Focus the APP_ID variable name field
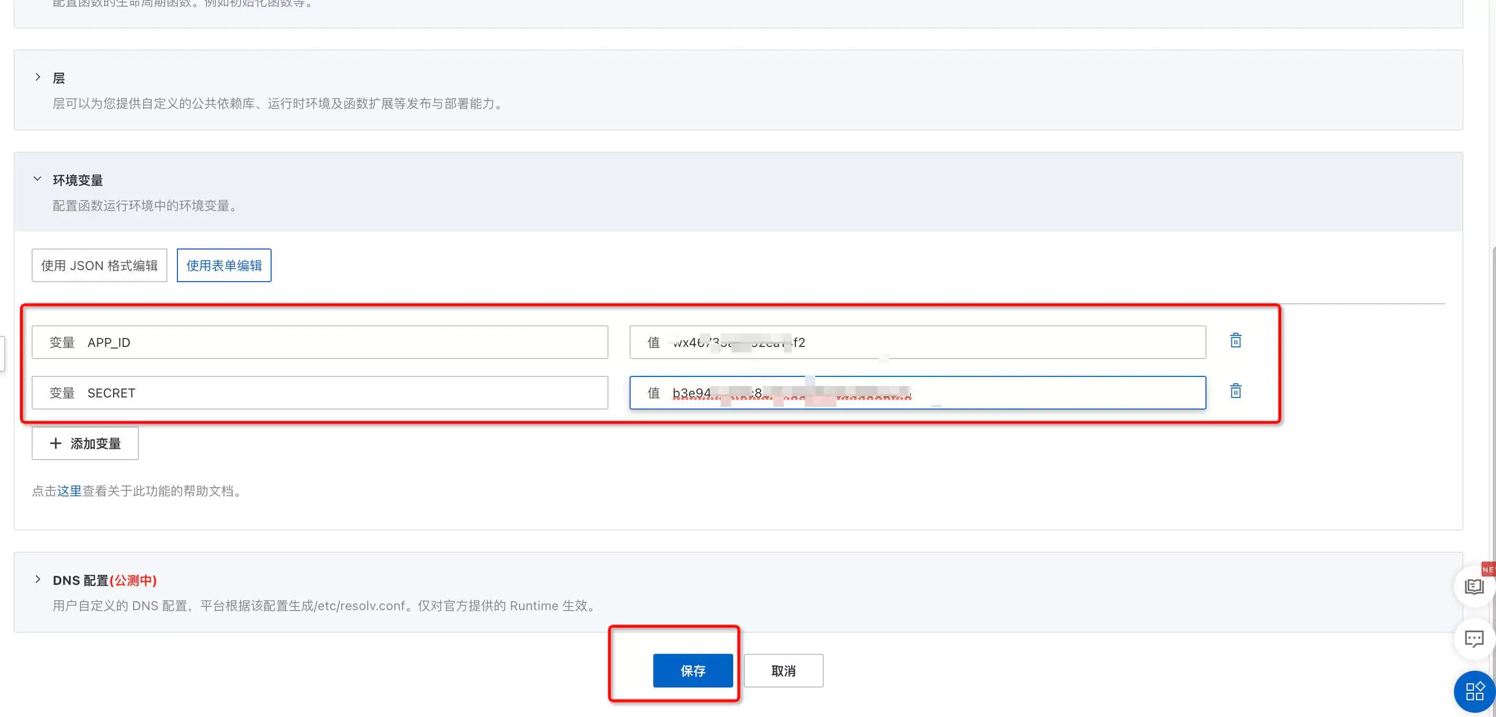 pos(320,342)
